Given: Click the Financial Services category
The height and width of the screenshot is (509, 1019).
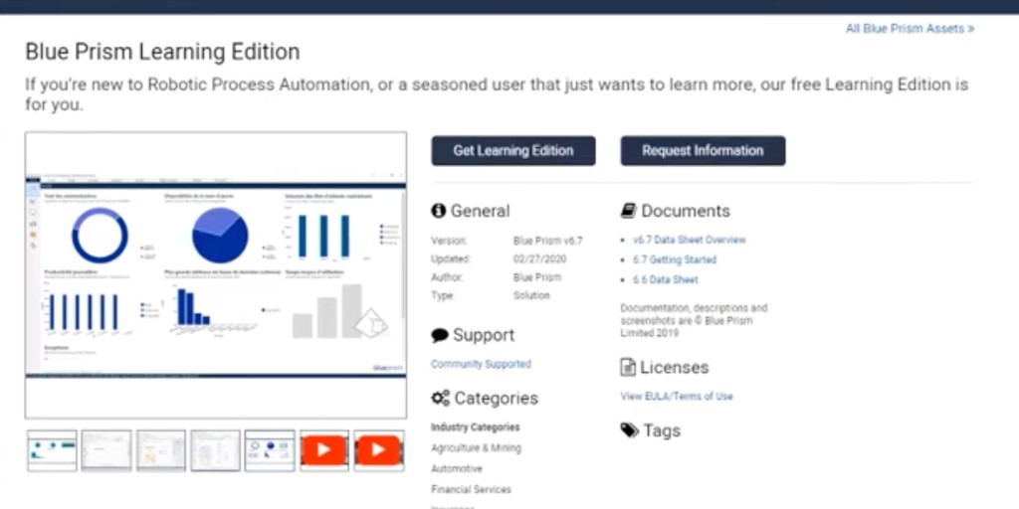Looking at the screenshot, I should [471, 489].
